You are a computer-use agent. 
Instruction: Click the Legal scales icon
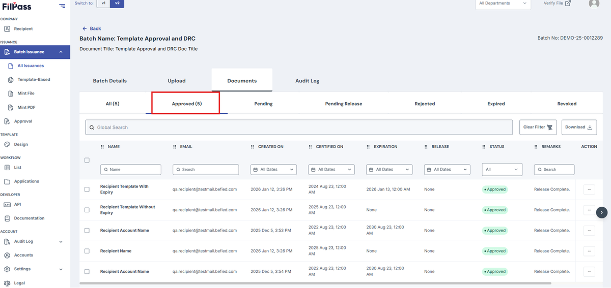click(x=7, y=283)
